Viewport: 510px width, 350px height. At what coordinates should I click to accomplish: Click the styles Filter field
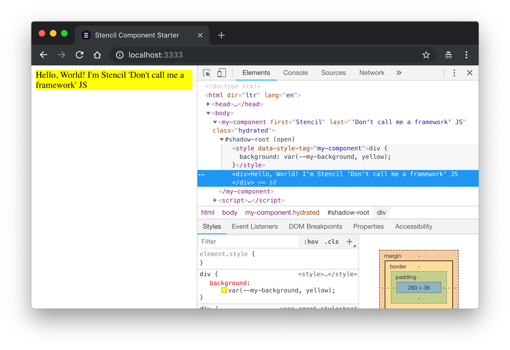point(248,242)
